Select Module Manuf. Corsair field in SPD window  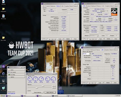tap(97, 57)
